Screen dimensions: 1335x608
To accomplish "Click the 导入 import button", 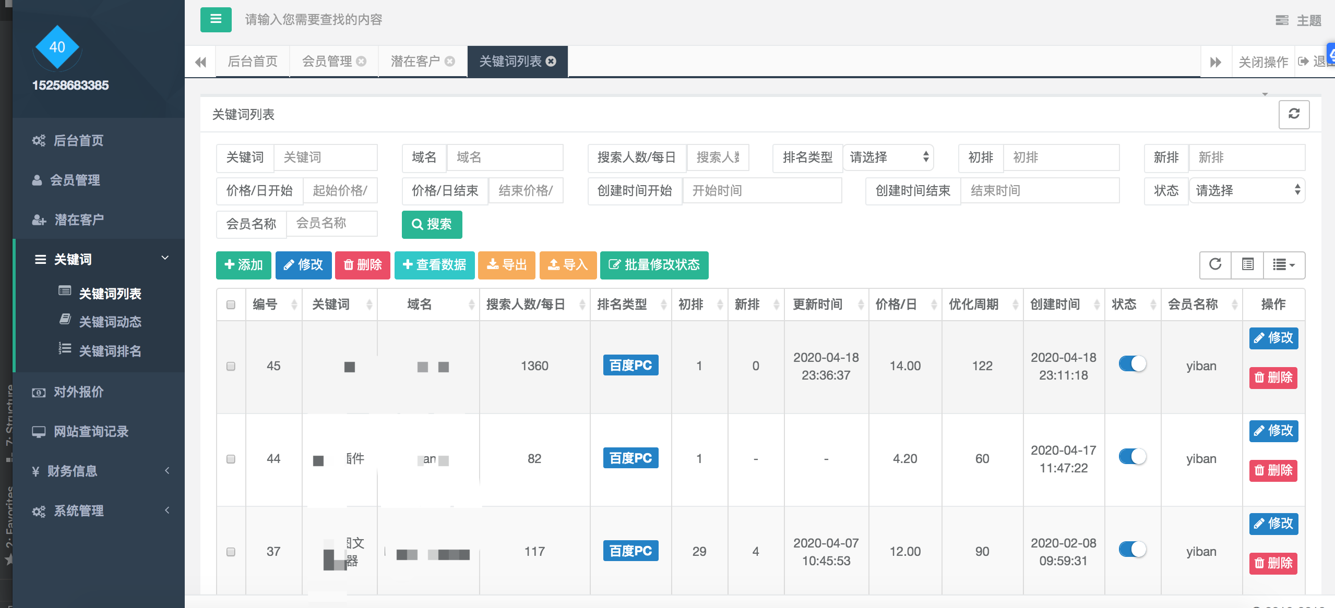I will click(568, 265).
